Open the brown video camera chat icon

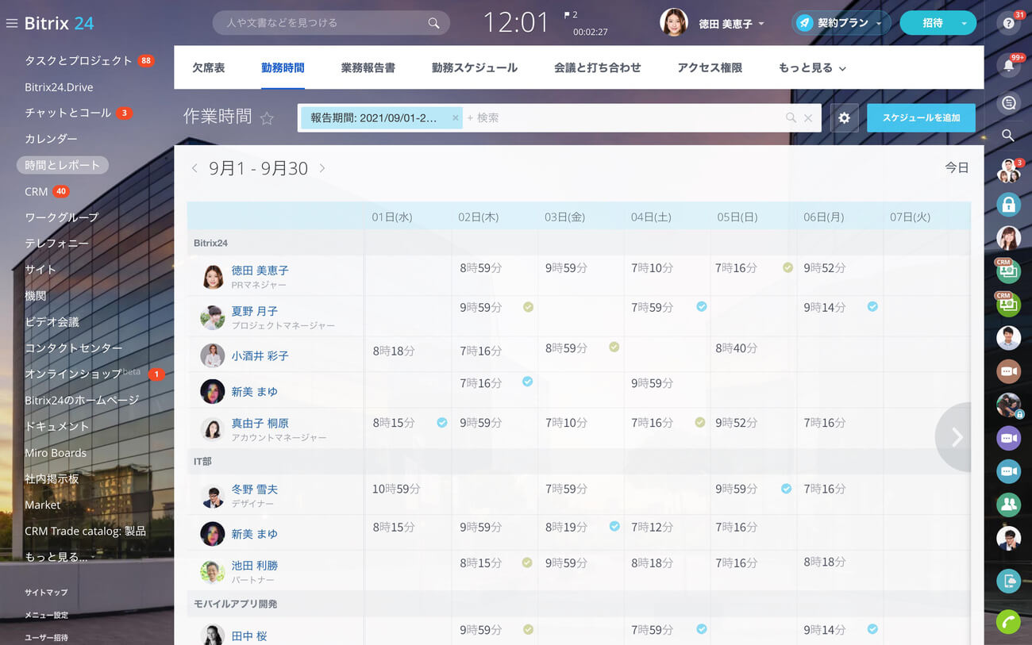click(1009, 371)
